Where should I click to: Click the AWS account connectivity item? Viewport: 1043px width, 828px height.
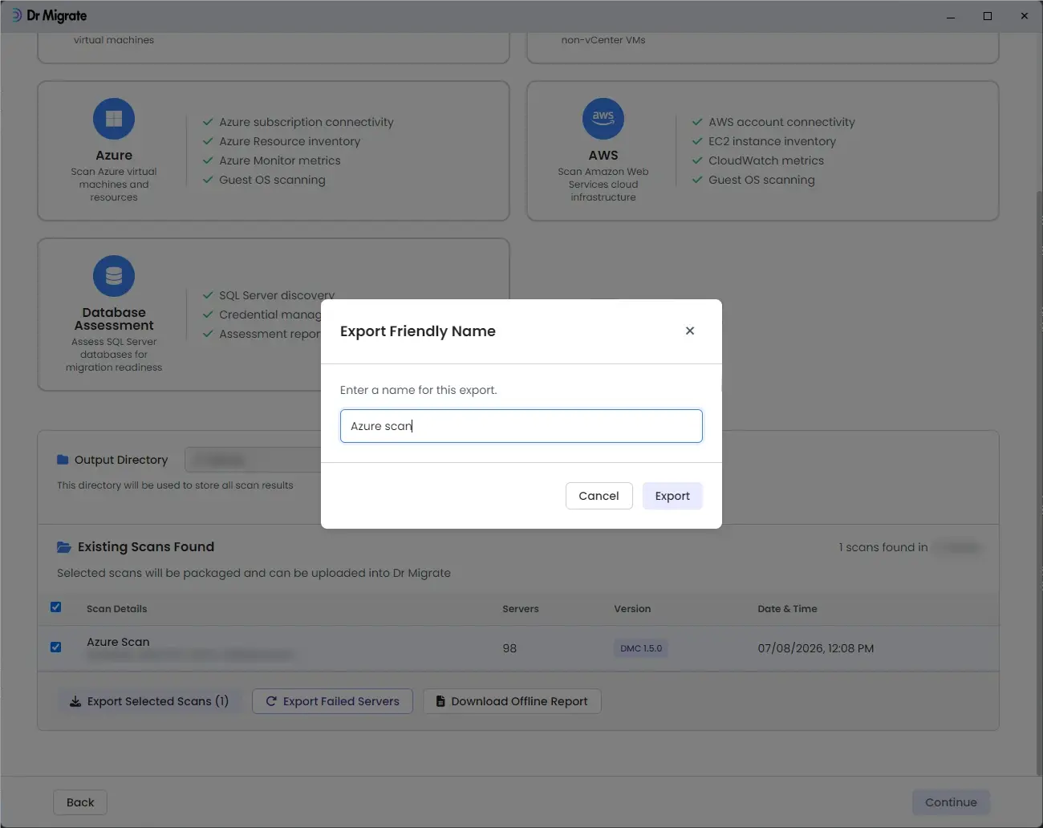pos(781,122)
